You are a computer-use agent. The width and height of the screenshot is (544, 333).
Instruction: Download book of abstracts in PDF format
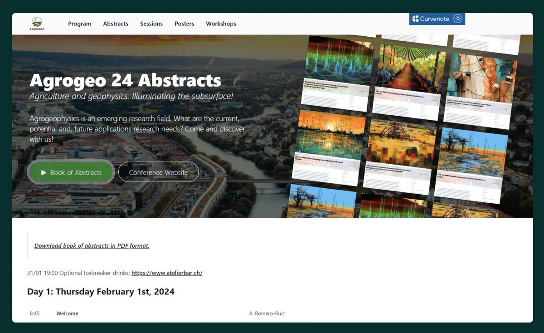point(92,245)
